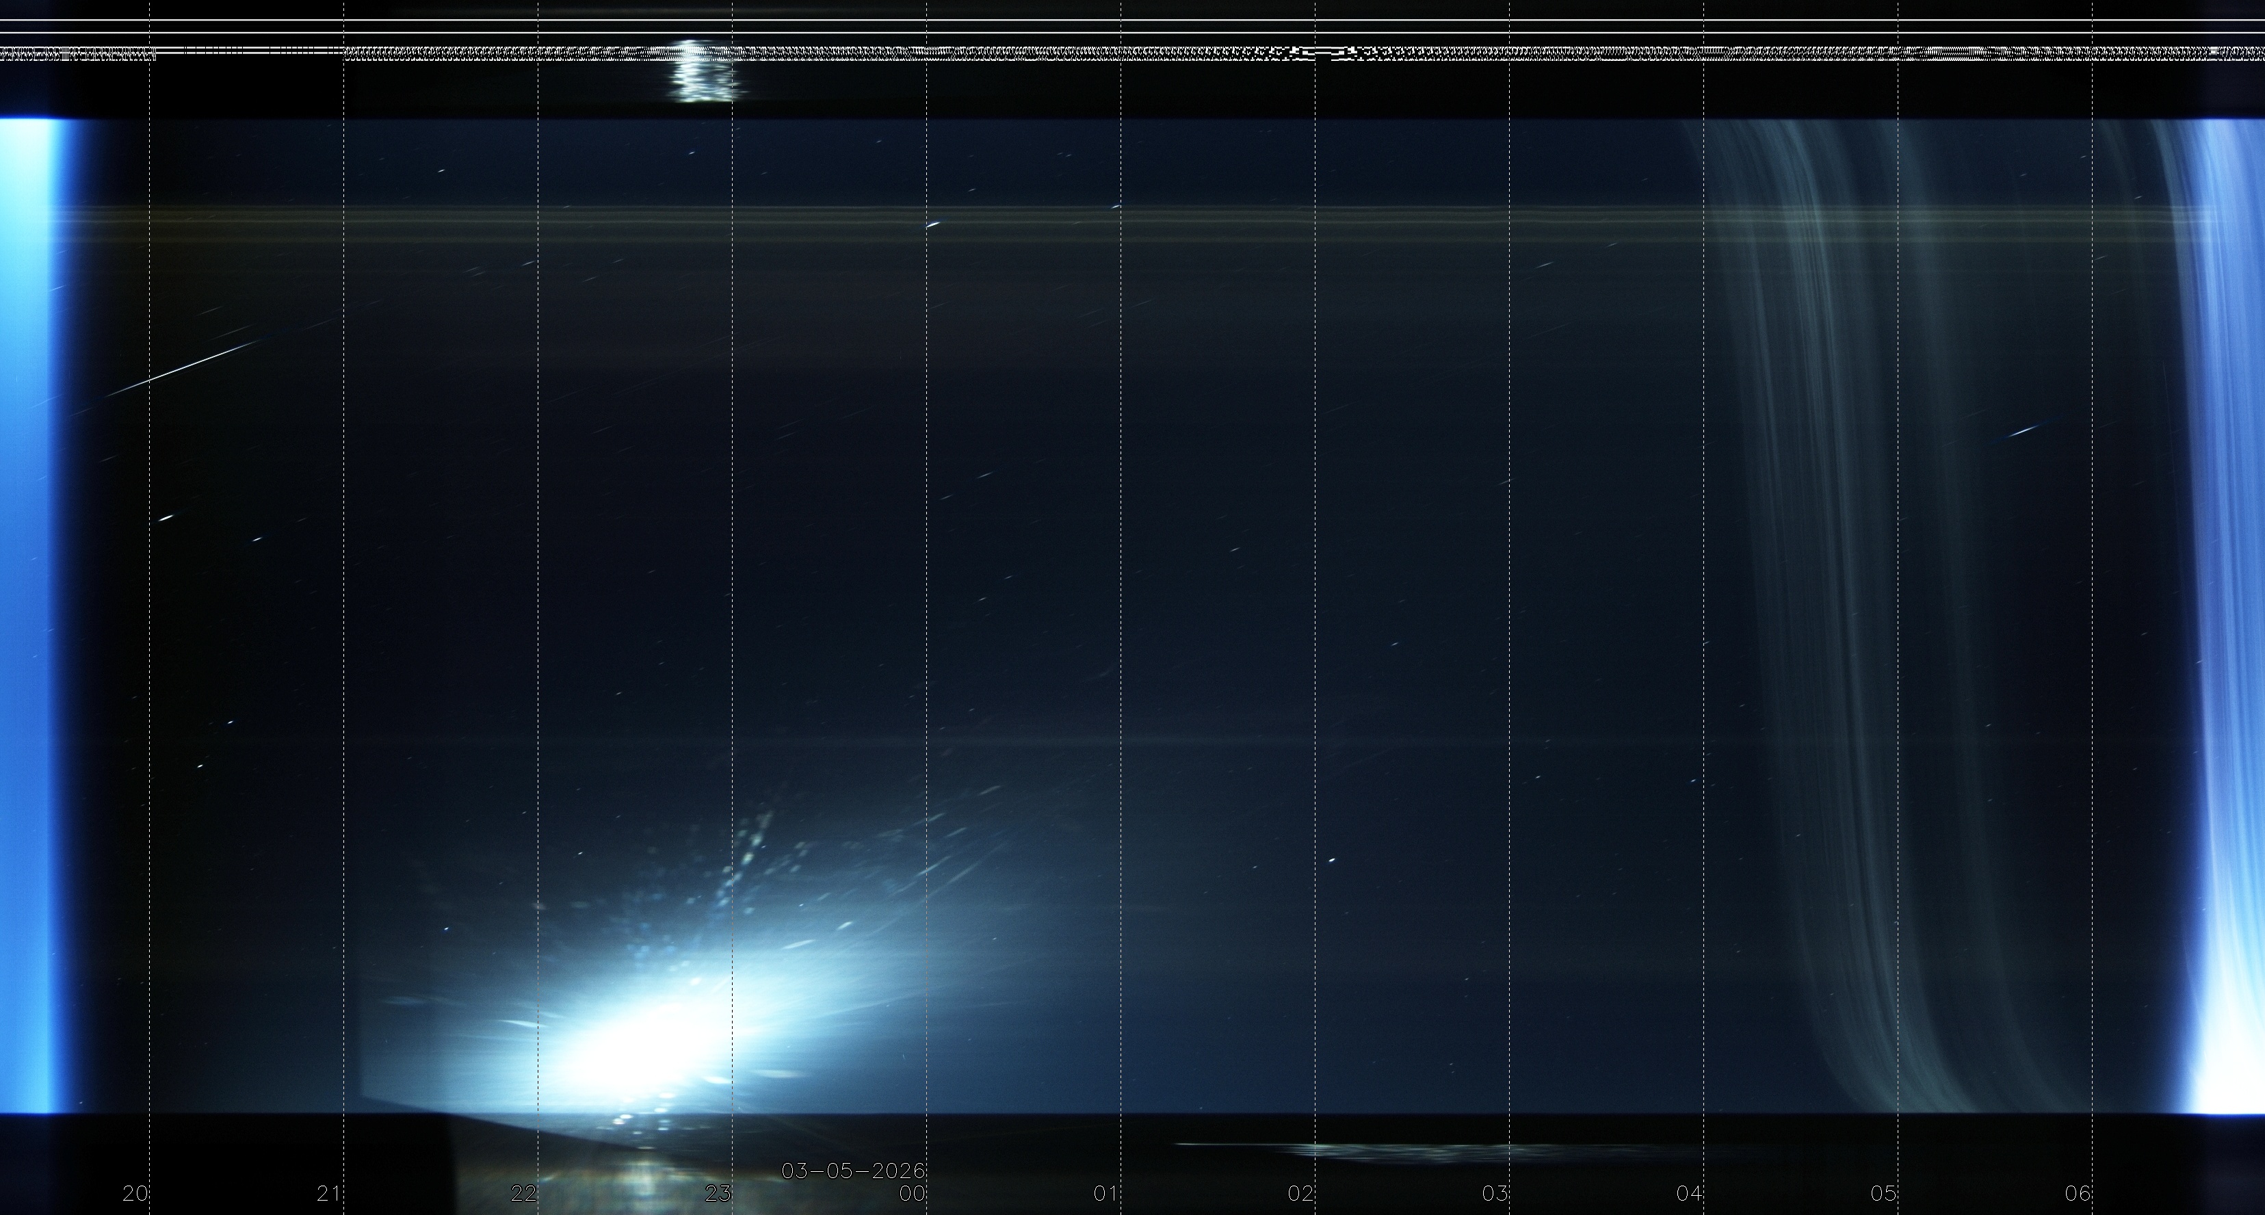The width and height of the screenshot is (2265, 1215).
Task: Select the 02 hour marker
Action: tap(1300, 1193)
